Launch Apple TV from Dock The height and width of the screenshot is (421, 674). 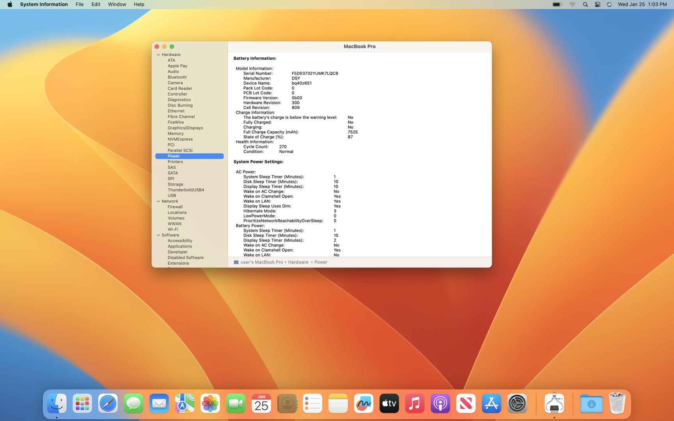pos(389,403)
